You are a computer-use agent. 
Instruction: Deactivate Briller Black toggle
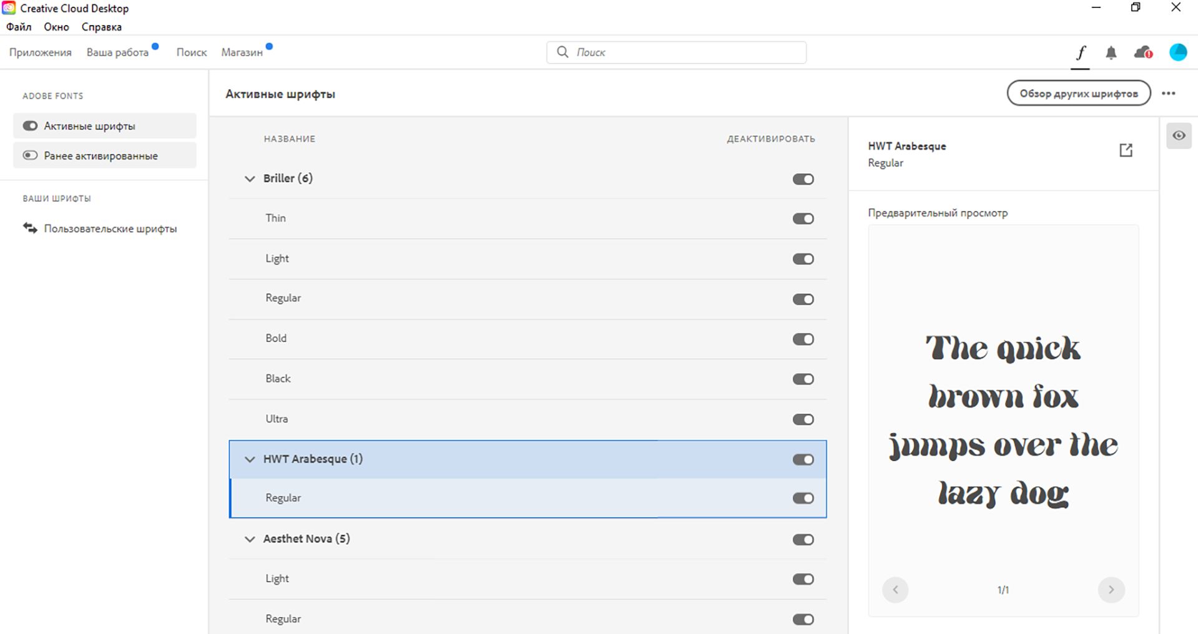pos(803,379)
